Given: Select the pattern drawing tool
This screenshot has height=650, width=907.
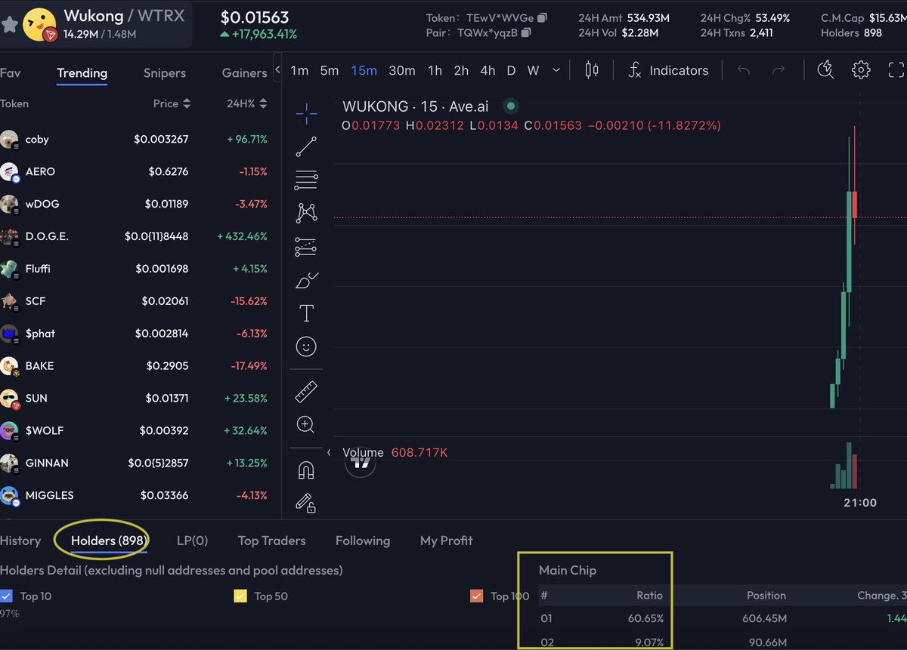Looking at the screenshot, I should tap(306, 214).
